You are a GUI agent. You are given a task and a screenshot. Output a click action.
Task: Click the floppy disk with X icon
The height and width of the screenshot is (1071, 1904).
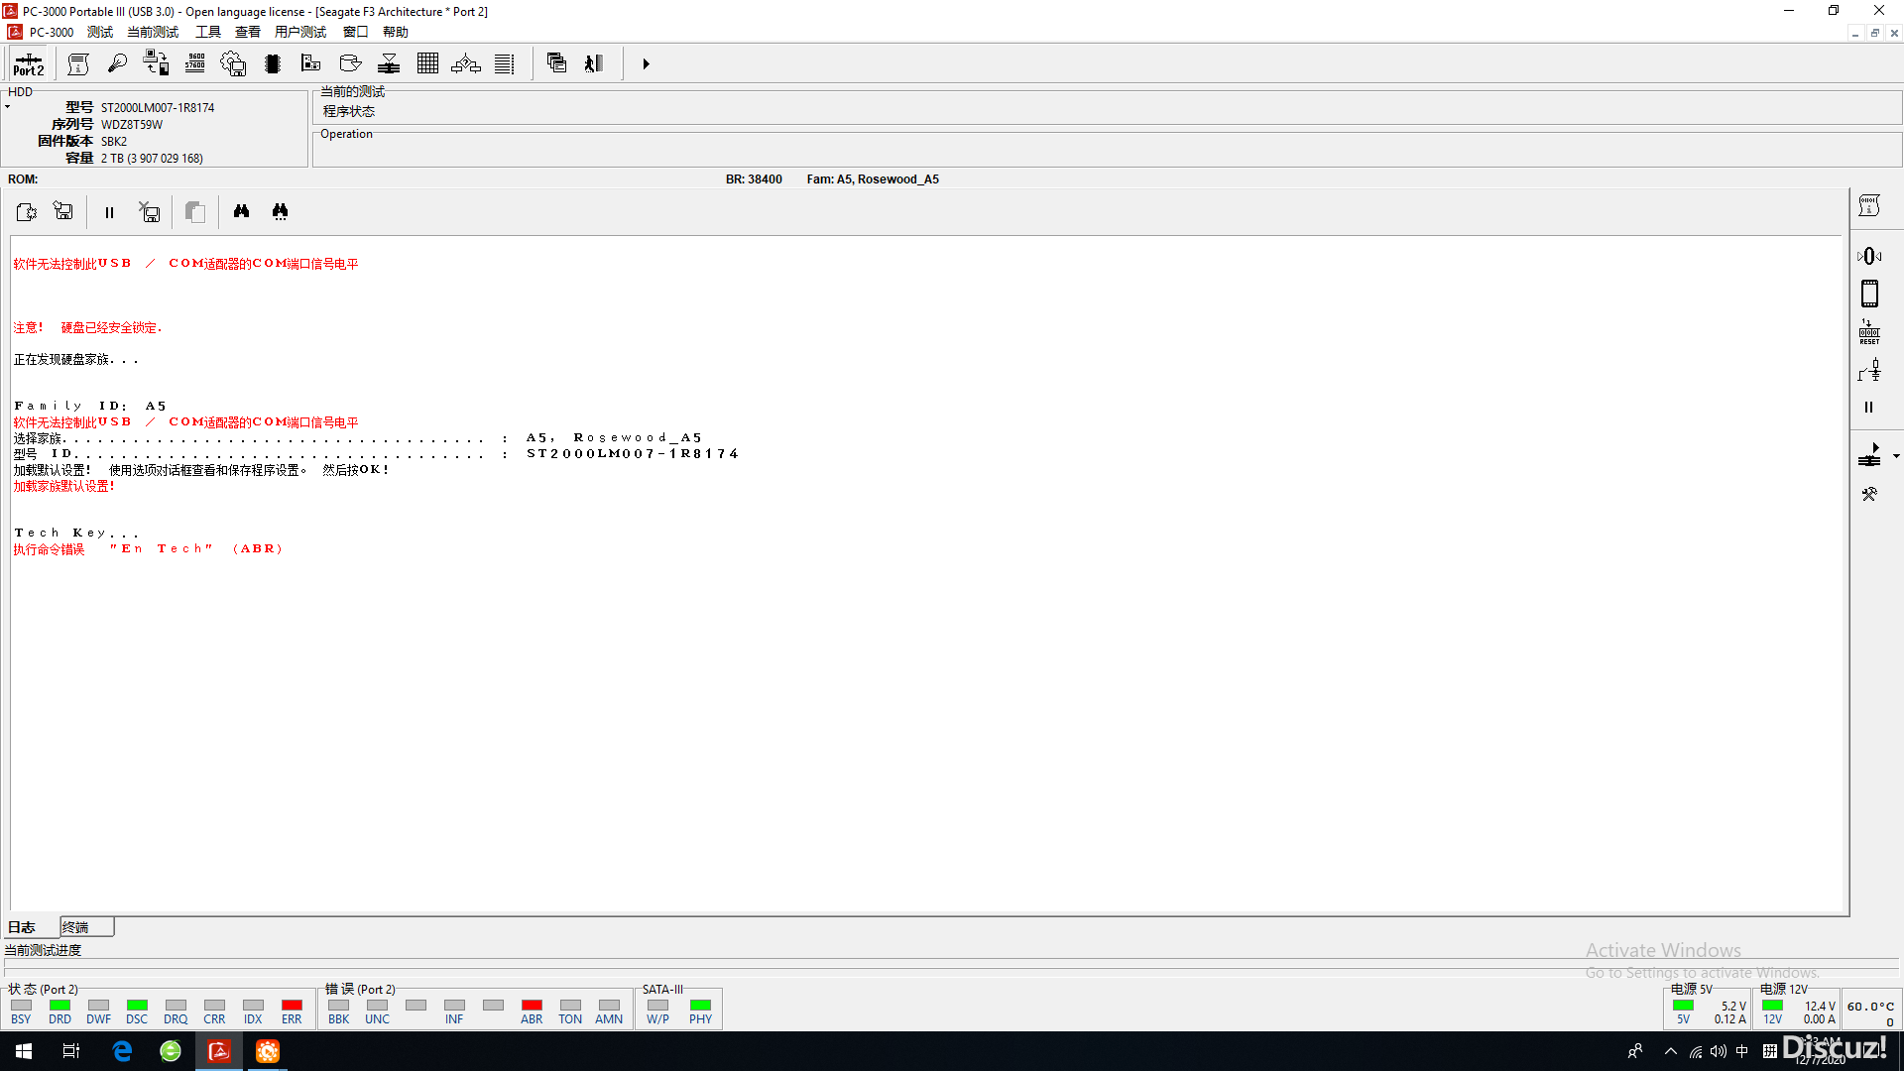coord(149,212)
